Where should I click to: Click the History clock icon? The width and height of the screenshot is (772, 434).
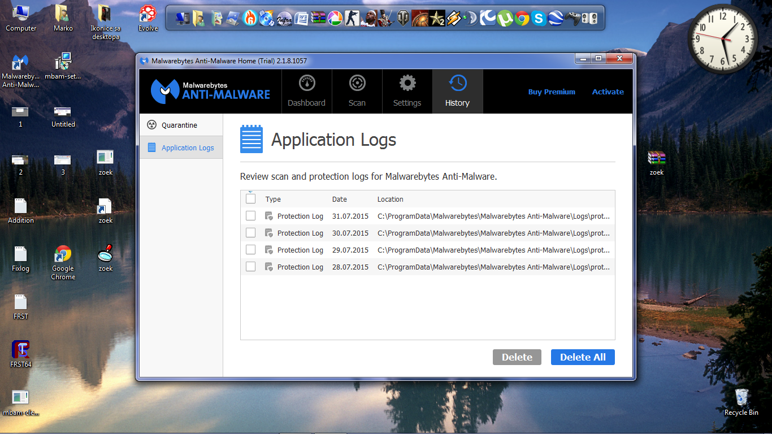(457, 84)
